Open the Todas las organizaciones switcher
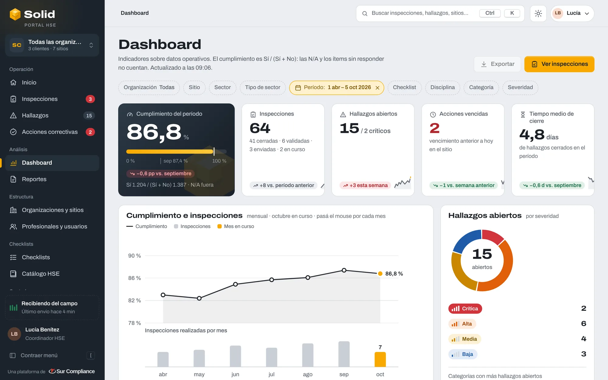This screenshot has height=380, width=608. 52,45
